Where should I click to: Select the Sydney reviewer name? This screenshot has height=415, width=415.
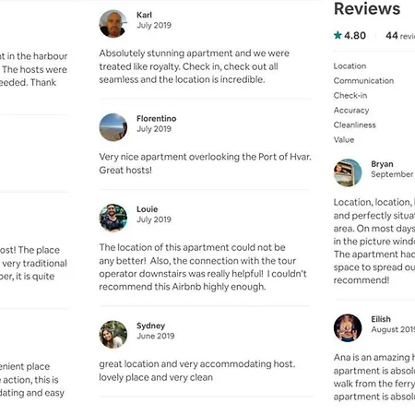coord(151,326)
